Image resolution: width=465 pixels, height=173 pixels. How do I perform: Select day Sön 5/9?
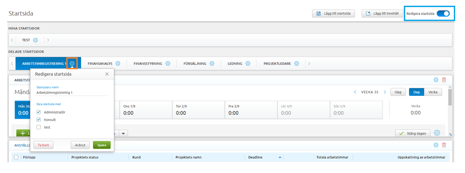click(356, 110)
